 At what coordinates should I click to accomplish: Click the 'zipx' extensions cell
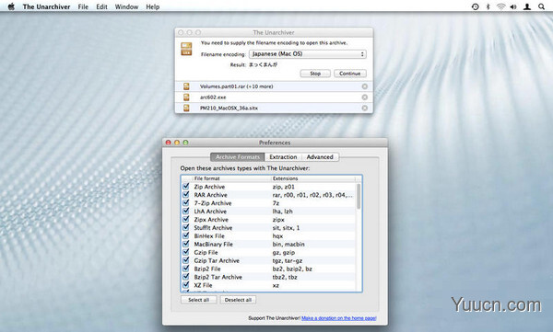278,219
